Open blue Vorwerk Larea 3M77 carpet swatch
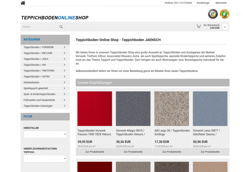 [x=210, y=109]
